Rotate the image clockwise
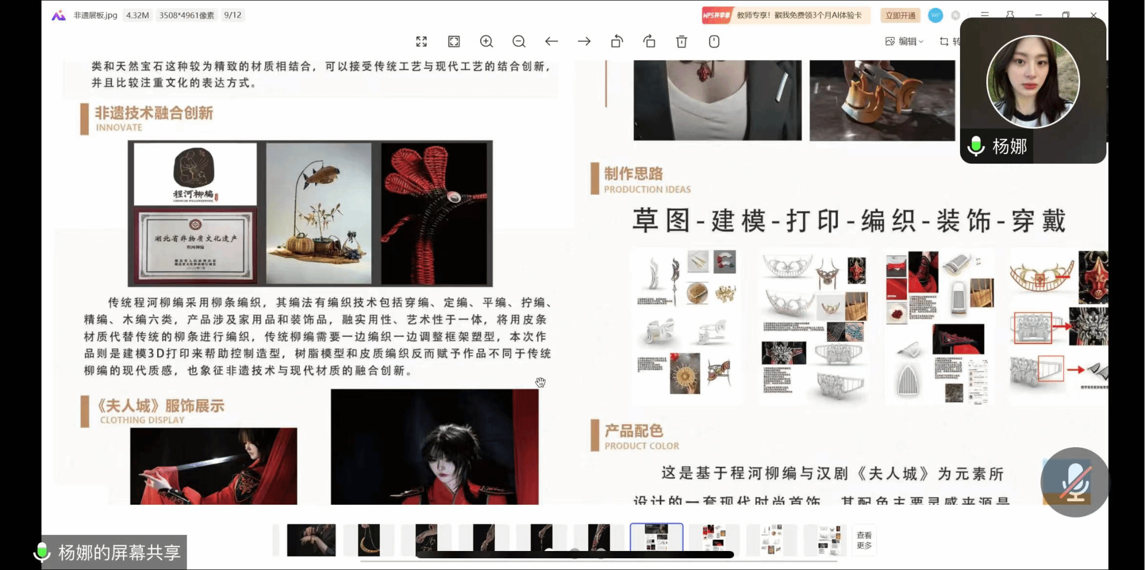Image resolution: width=1145 pixels, height=570 pixels. (x=649, y=41)
